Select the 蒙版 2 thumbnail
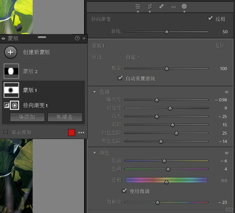This screenshot has width=235, height=213. (11, 71)
